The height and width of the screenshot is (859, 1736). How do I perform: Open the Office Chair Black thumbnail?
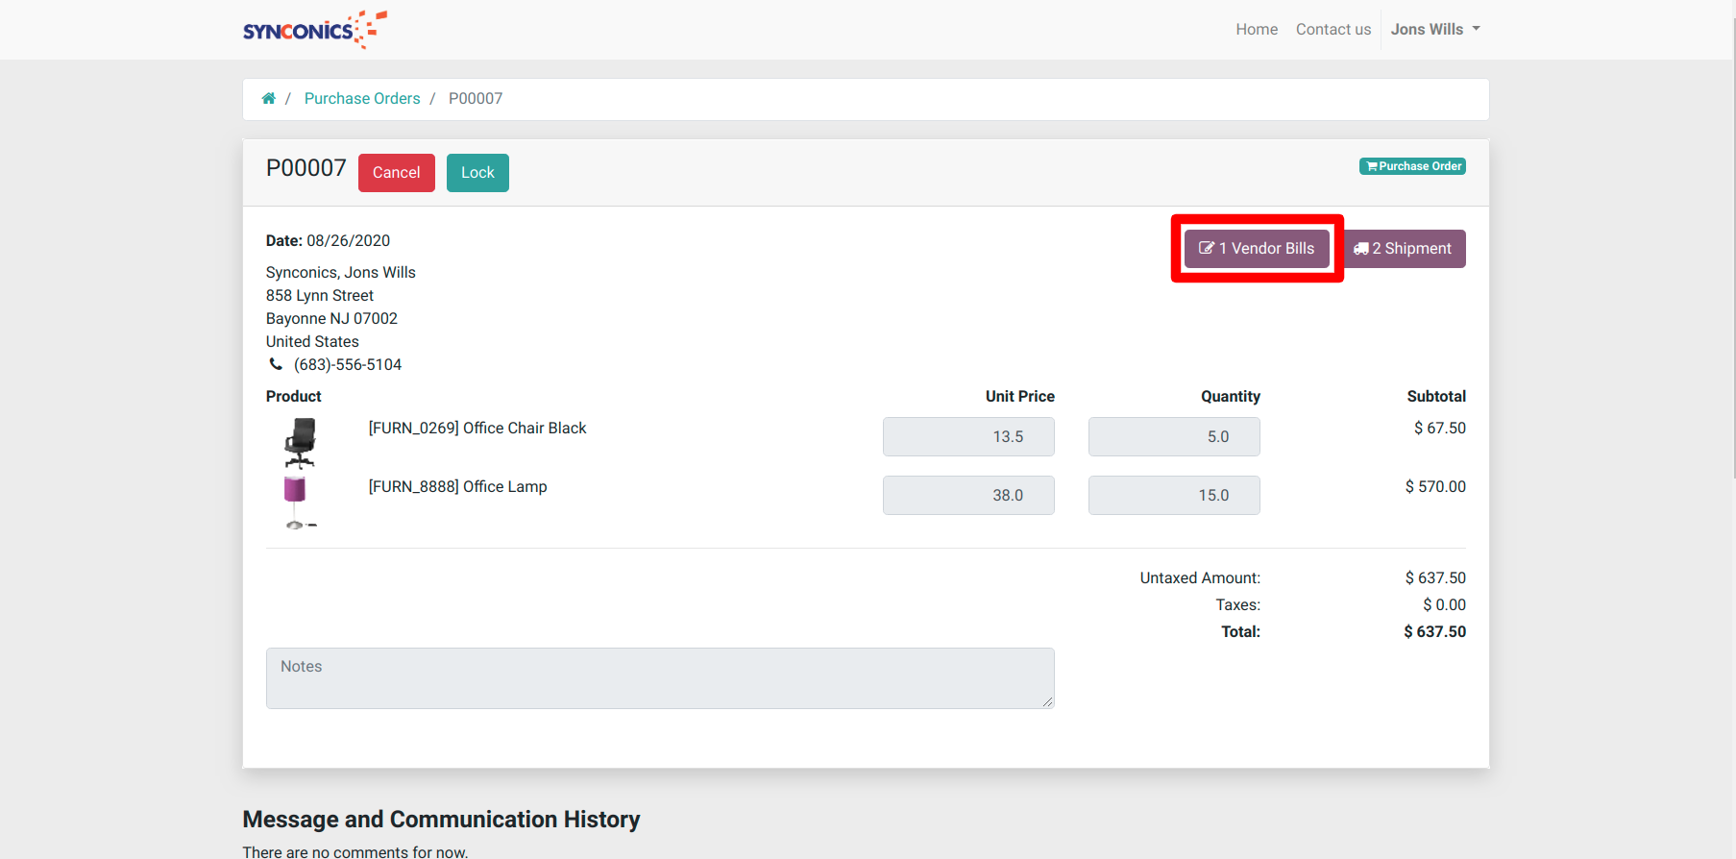click(x=300, y=443)
